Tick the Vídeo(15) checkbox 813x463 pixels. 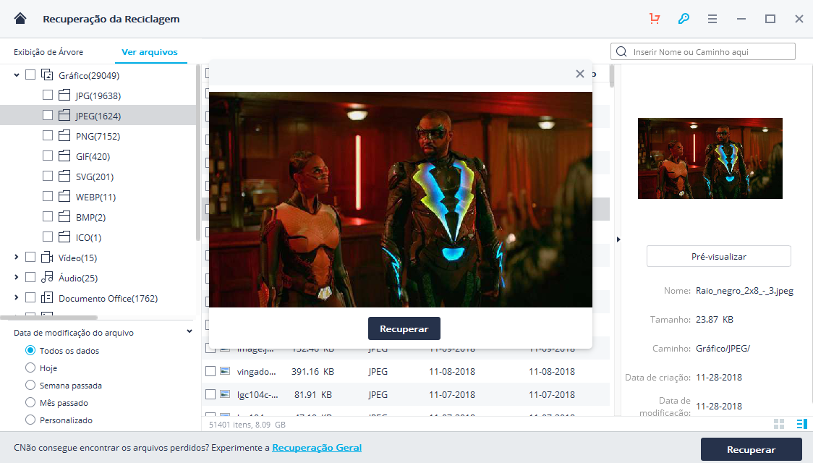click(30, 257)
